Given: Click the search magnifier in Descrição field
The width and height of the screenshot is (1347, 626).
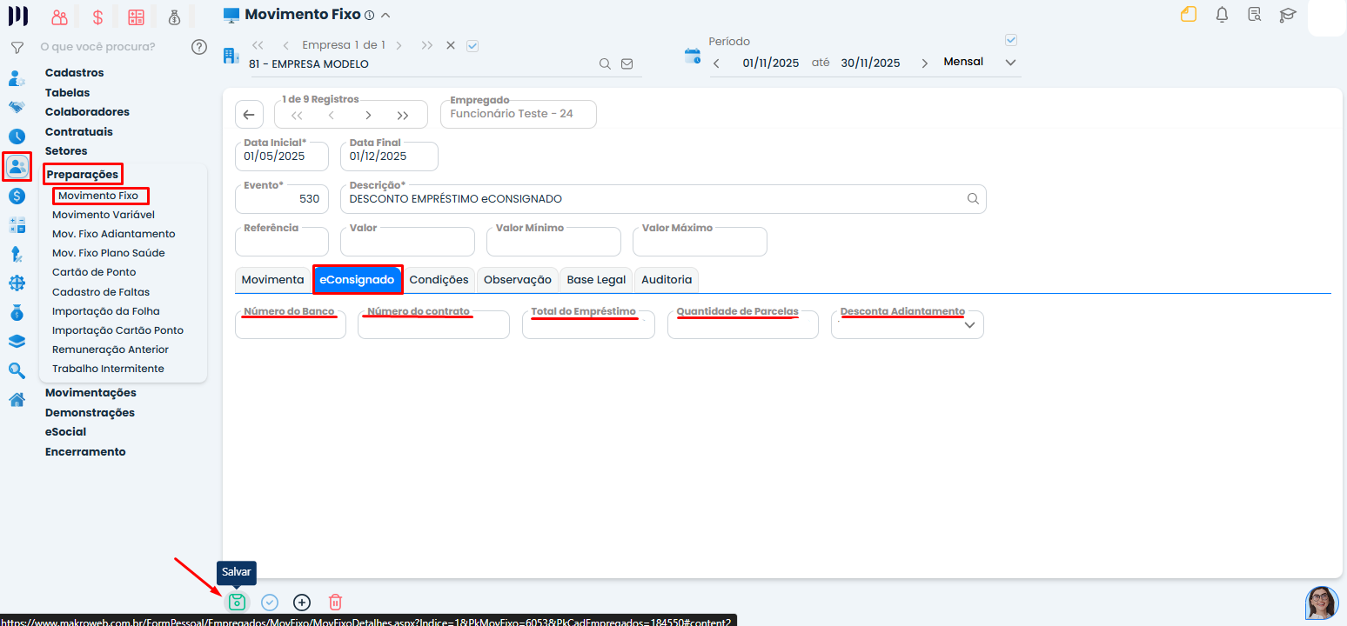Looking at the screenshot, I should tap(973, 198).
